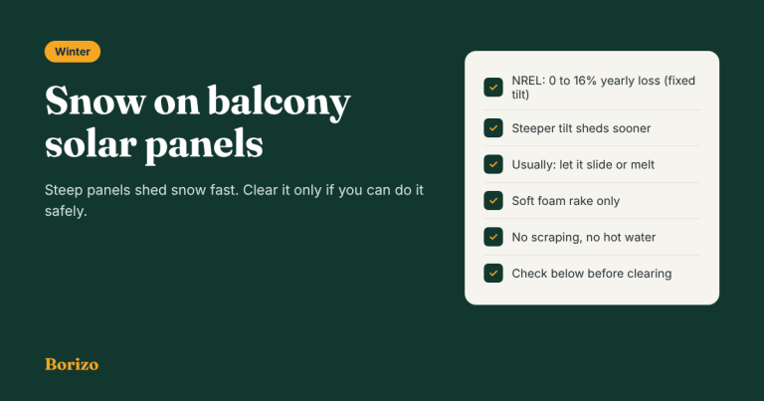Click the Steeper tilt sheds sooner label
Screen dimensions: 764x401
click(x=581, y=128)
